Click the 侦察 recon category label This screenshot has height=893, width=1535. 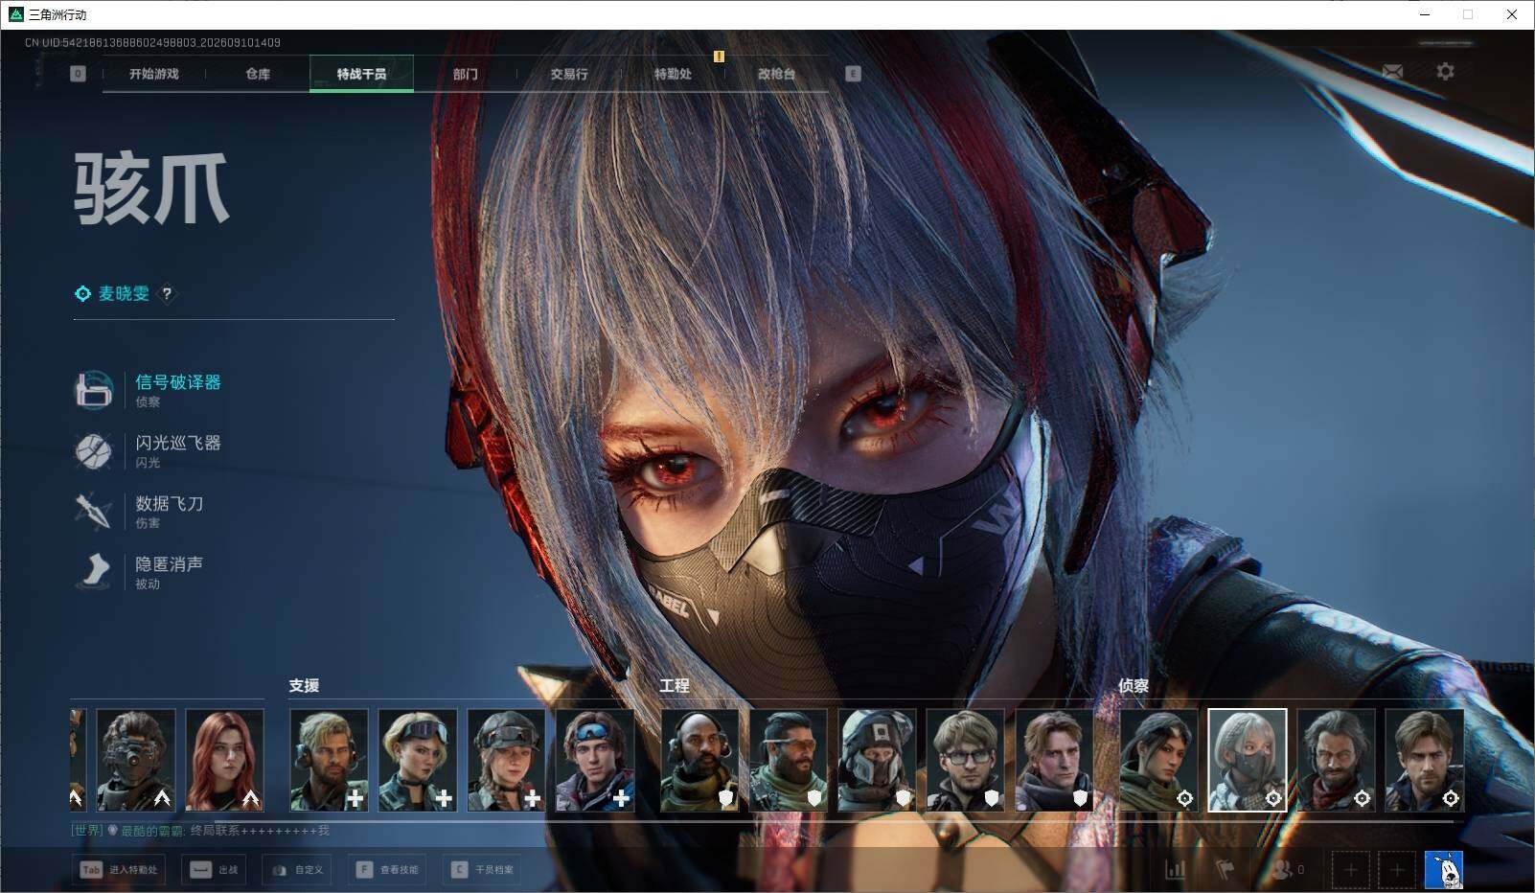click(x=1134, y=685)
